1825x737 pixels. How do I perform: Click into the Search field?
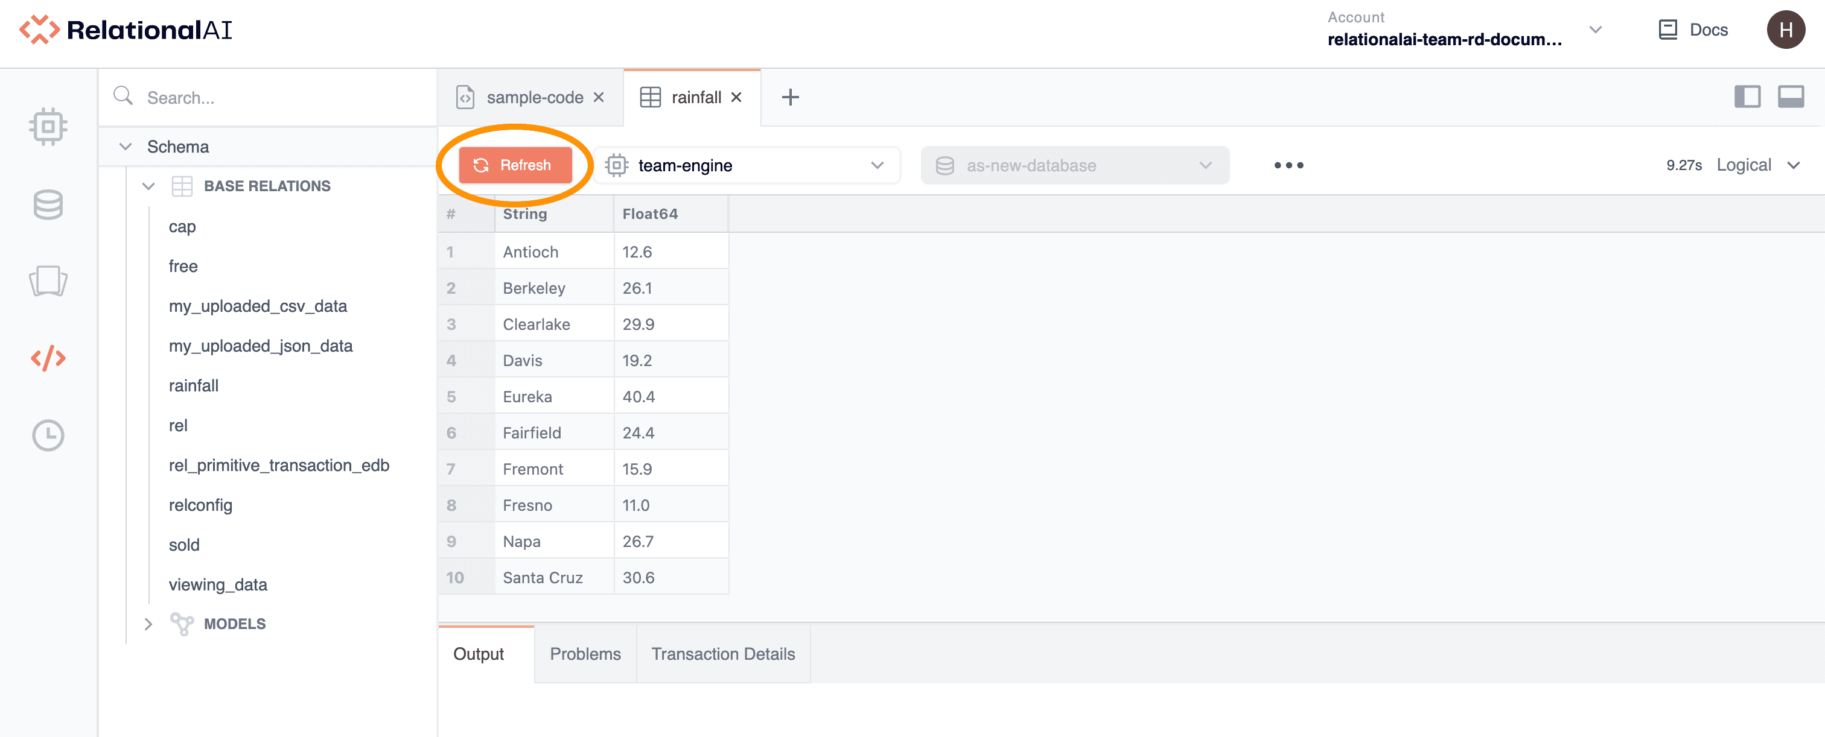284,98
